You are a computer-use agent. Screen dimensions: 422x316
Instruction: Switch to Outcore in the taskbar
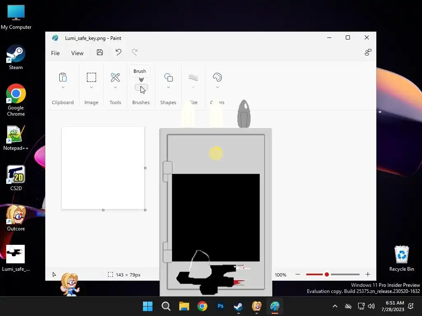[x=256, y=306]
